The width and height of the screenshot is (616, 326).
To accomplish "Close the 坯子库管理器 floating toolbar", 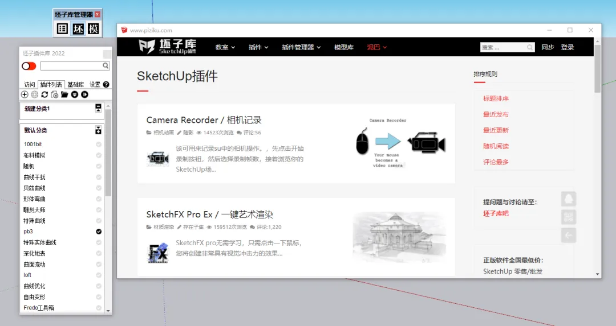I will pos(98,14).
